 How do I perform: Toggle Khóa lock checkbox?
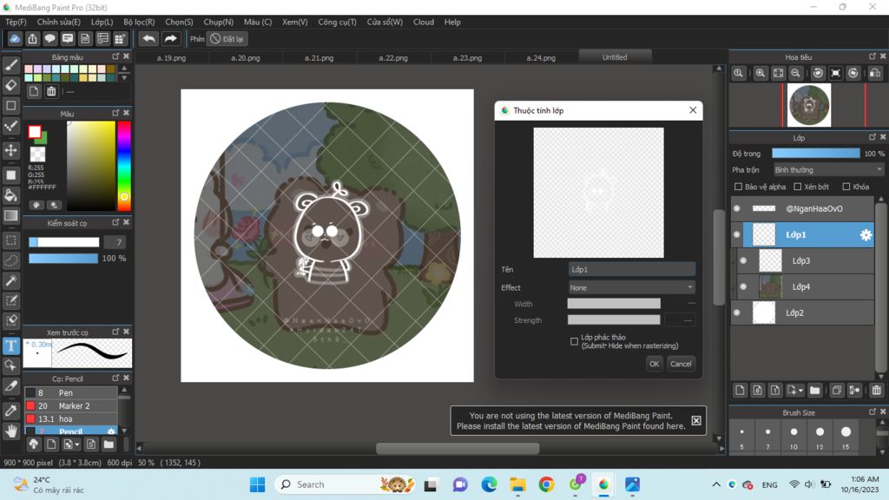point(846,187)
